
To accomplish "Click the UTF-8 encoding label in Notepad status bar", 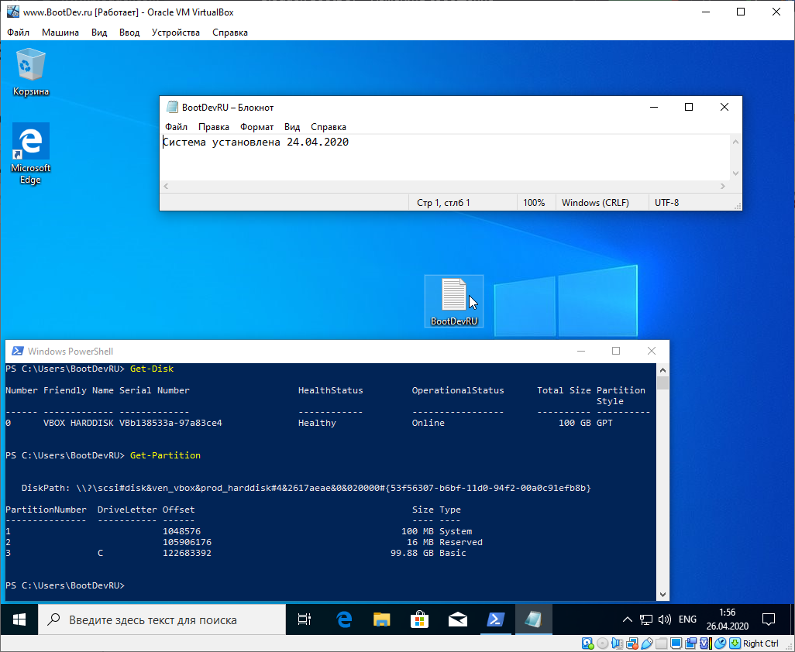I will pyautogui.click(x=668, y=201).
